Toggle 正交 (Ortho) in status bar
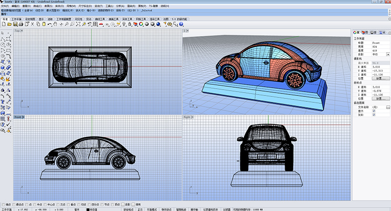391x211 pixels. pos(140,210)
